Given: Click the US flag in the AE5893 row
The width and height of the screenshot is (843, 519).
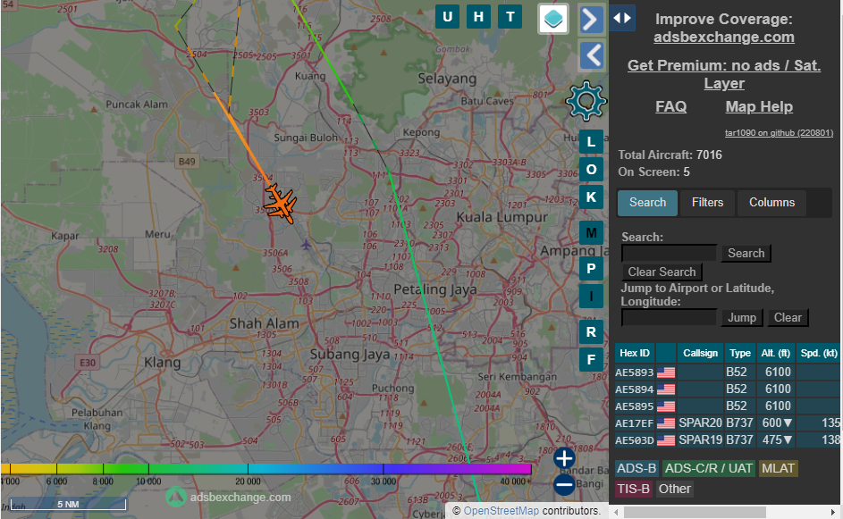Looking at the screenshot, I should (x=666, y=373).
